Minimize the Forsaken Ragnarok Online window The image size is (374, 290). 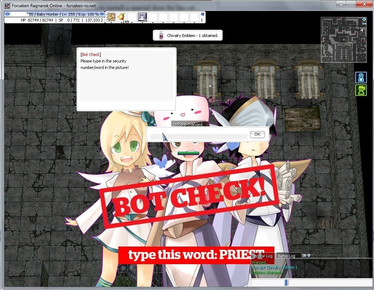341,4
